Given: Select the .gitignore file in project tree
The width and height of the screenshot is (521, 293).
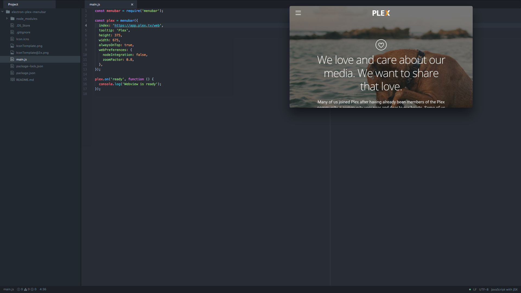Looking at the screenshot, I should (23, 32).
